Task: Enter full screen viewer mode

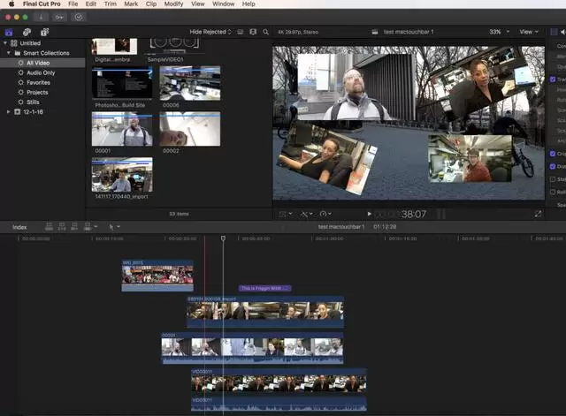Action: [538, 214]
